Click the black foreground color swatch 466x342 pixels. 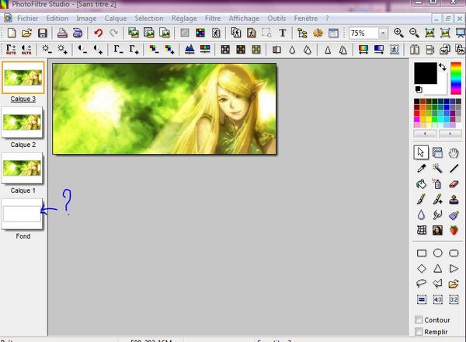[426, 73]
